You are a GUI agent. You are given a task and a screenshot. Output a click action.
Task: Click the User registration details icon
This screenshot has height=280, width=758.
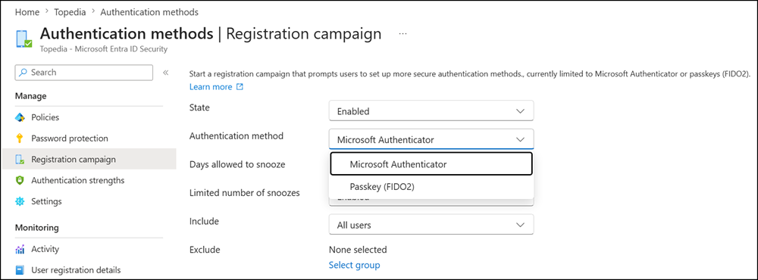tap(20, 270)
